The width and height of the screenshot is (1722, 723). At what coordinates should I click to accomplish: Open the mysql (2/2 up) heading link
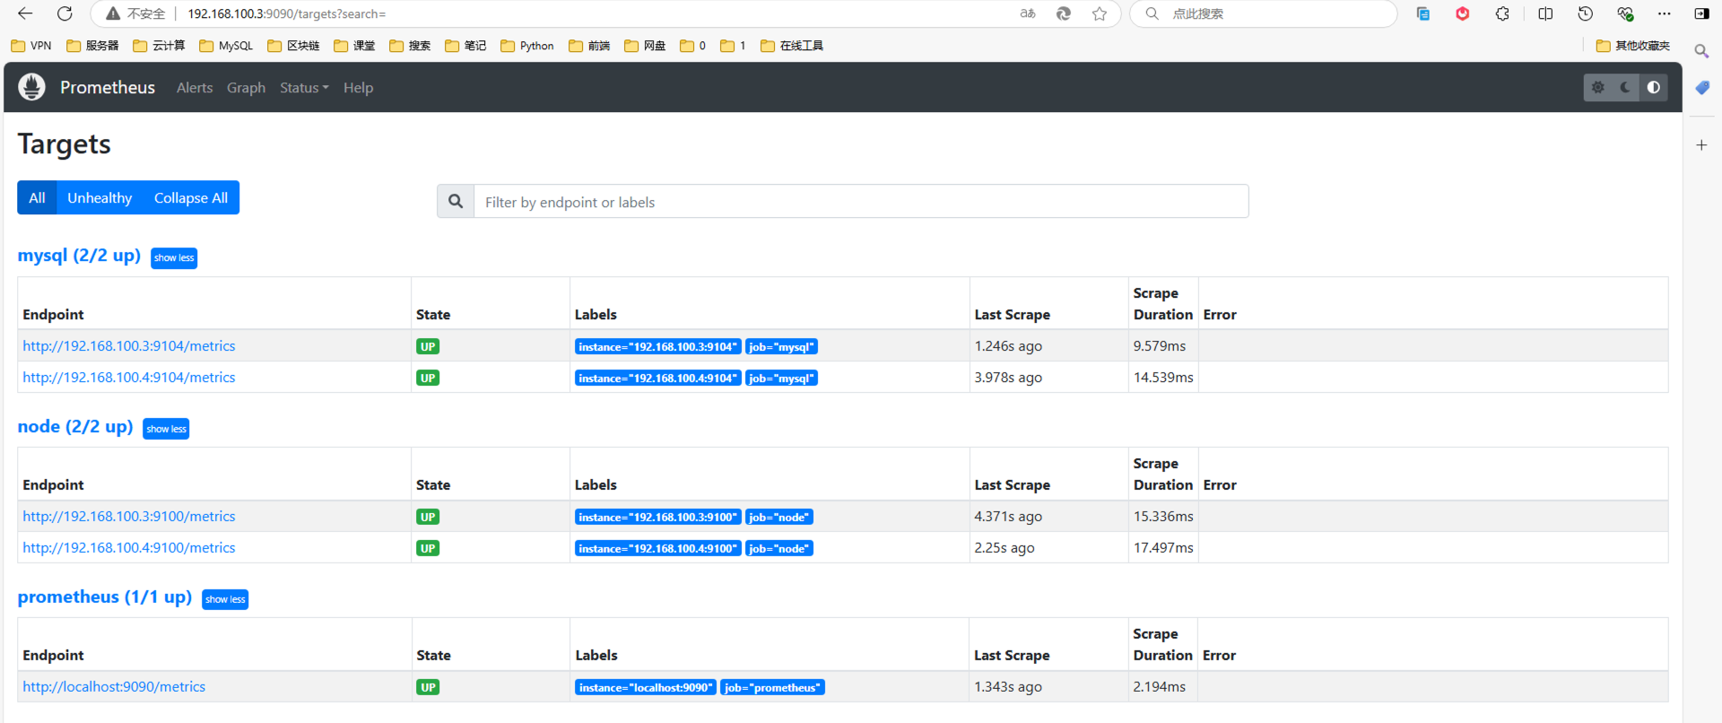[79, 256]
